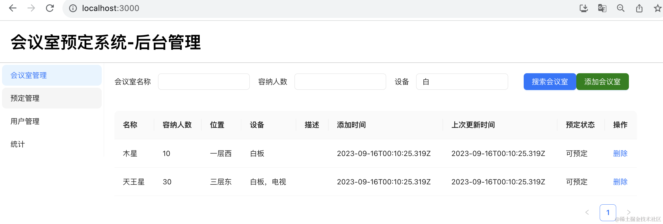Focus the 会议室名称 input field
This screenshot has width=663, height=224.
[204, 82]
